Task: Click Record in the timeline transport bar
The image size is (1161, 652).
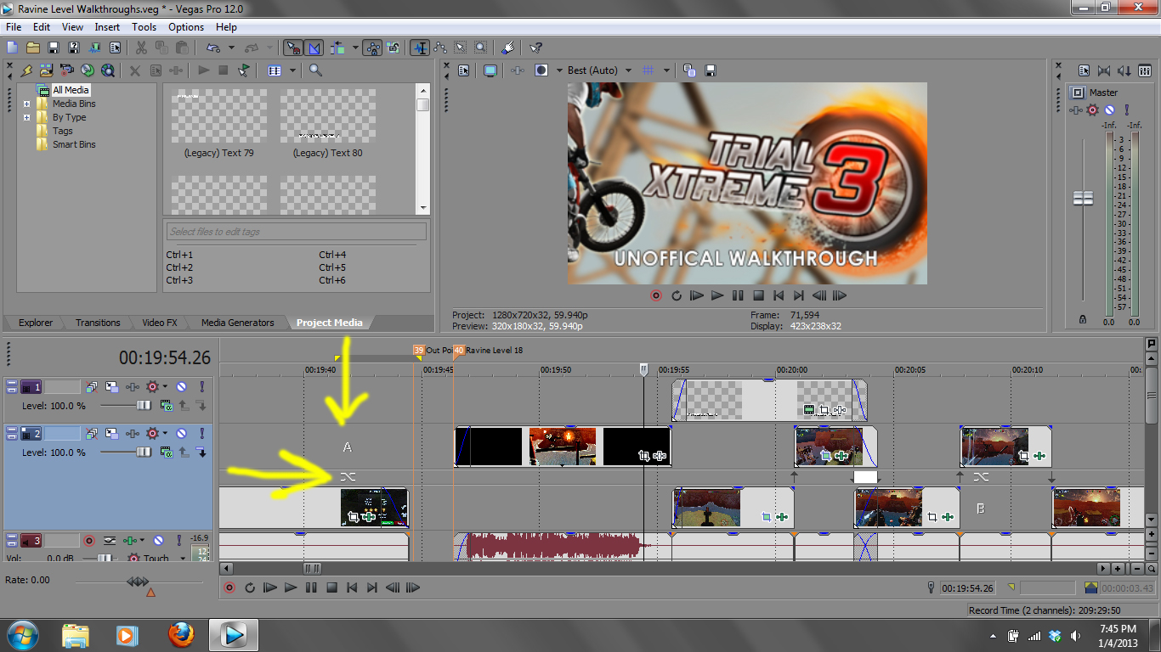Action: (229, 587)
